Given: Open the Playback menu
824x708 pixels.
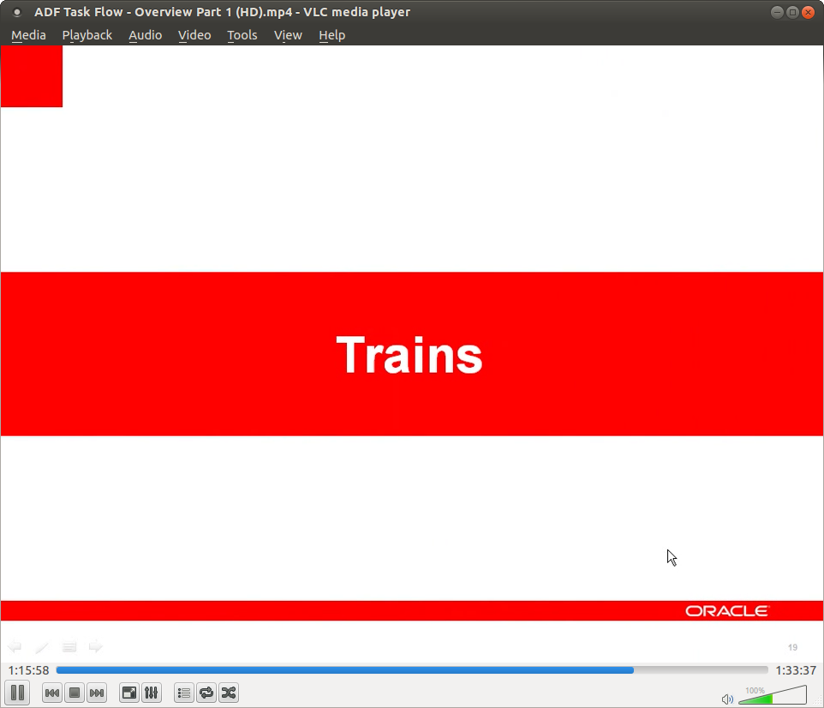Looking at the screenshot, I should (x=87, y=35).
